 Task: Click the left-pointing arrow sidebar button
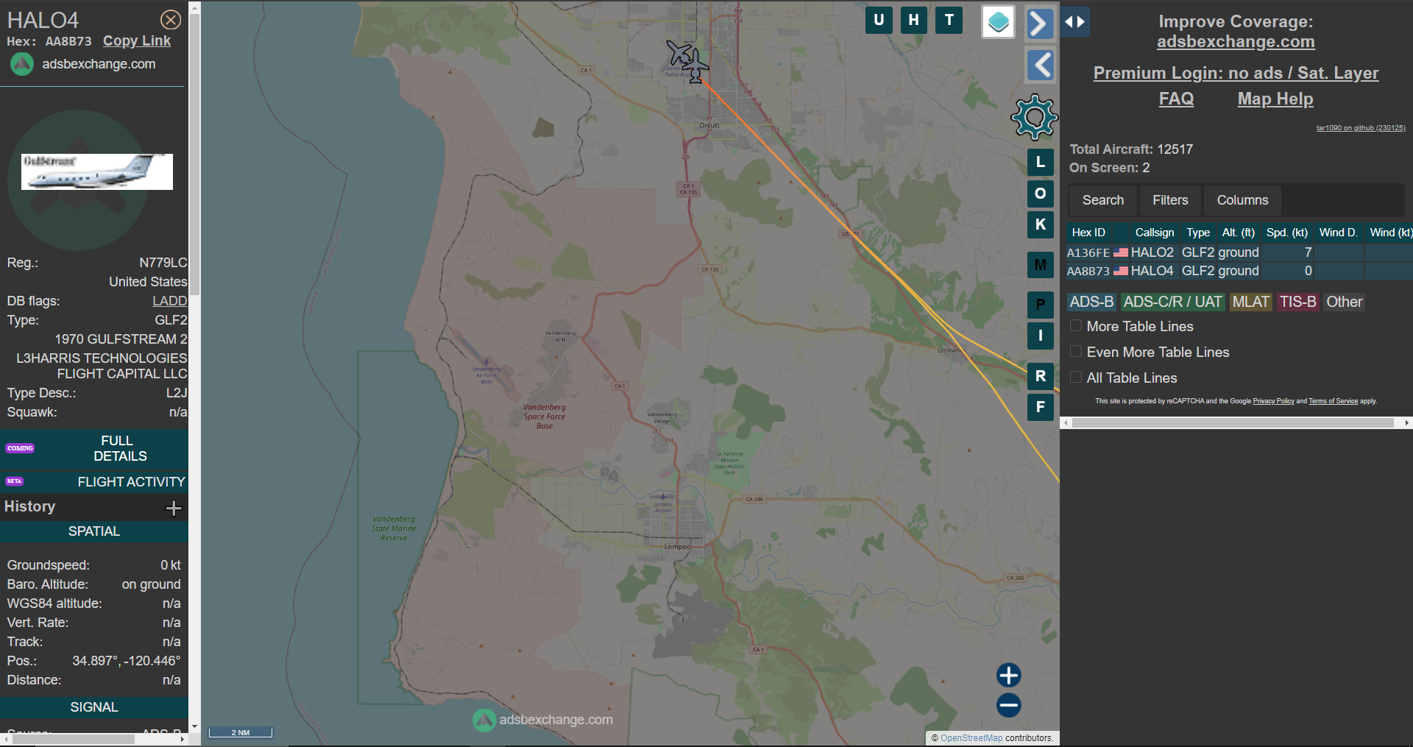(1040, 66)
